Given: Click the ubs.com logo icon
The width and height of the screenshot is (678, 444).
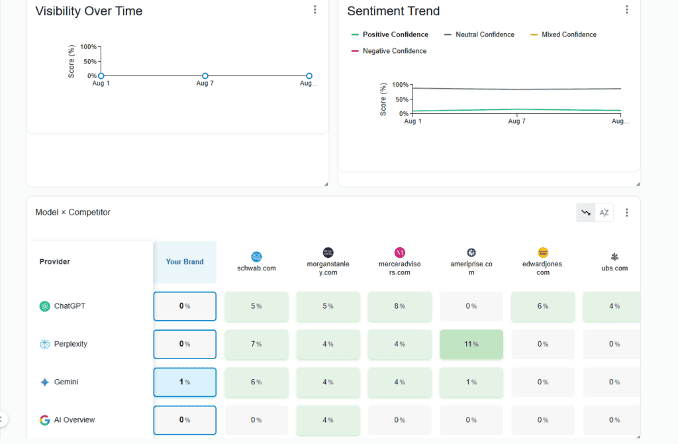Looking at the screenshot, I should coord(614,256).
